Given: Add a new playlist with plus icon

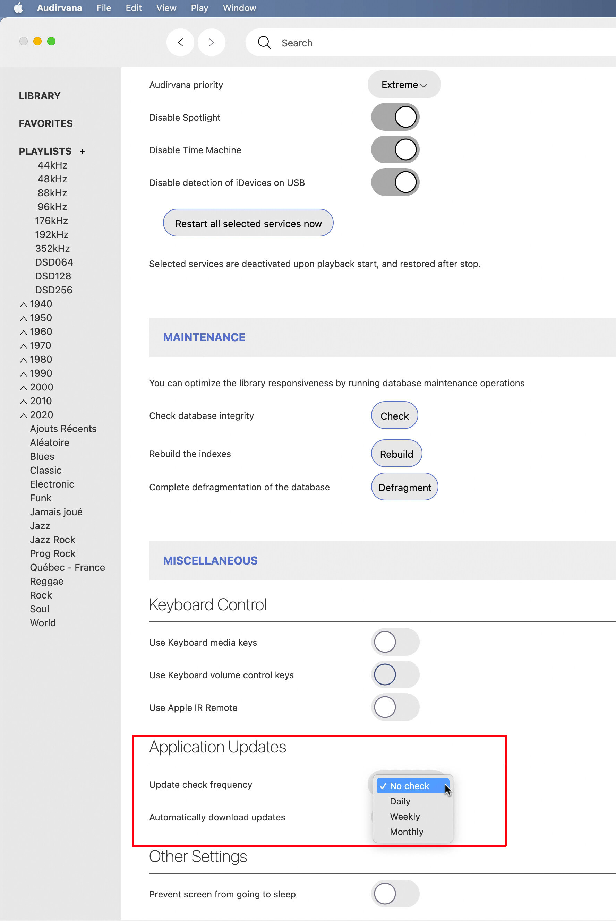Looking at the screenshot, I should 82,152.
